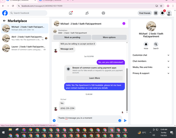Image resolution: width=176 pixels, height=138 pixels.
Task: Click the 'Yes, are you still interested?' bubble
Action: tap(111, 62)
